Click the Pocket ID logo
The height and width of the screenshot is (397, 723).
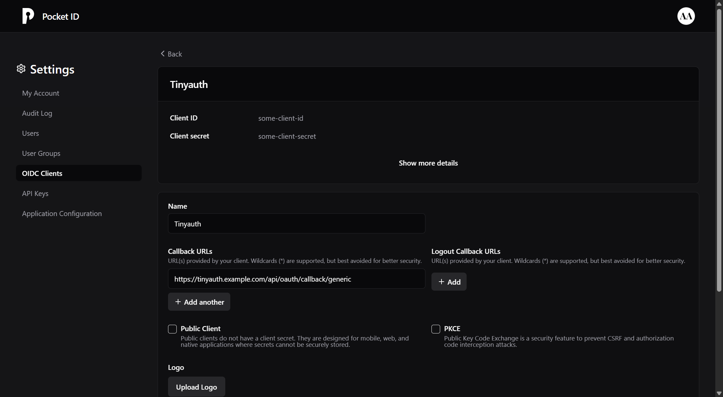(x=28, y=16)
